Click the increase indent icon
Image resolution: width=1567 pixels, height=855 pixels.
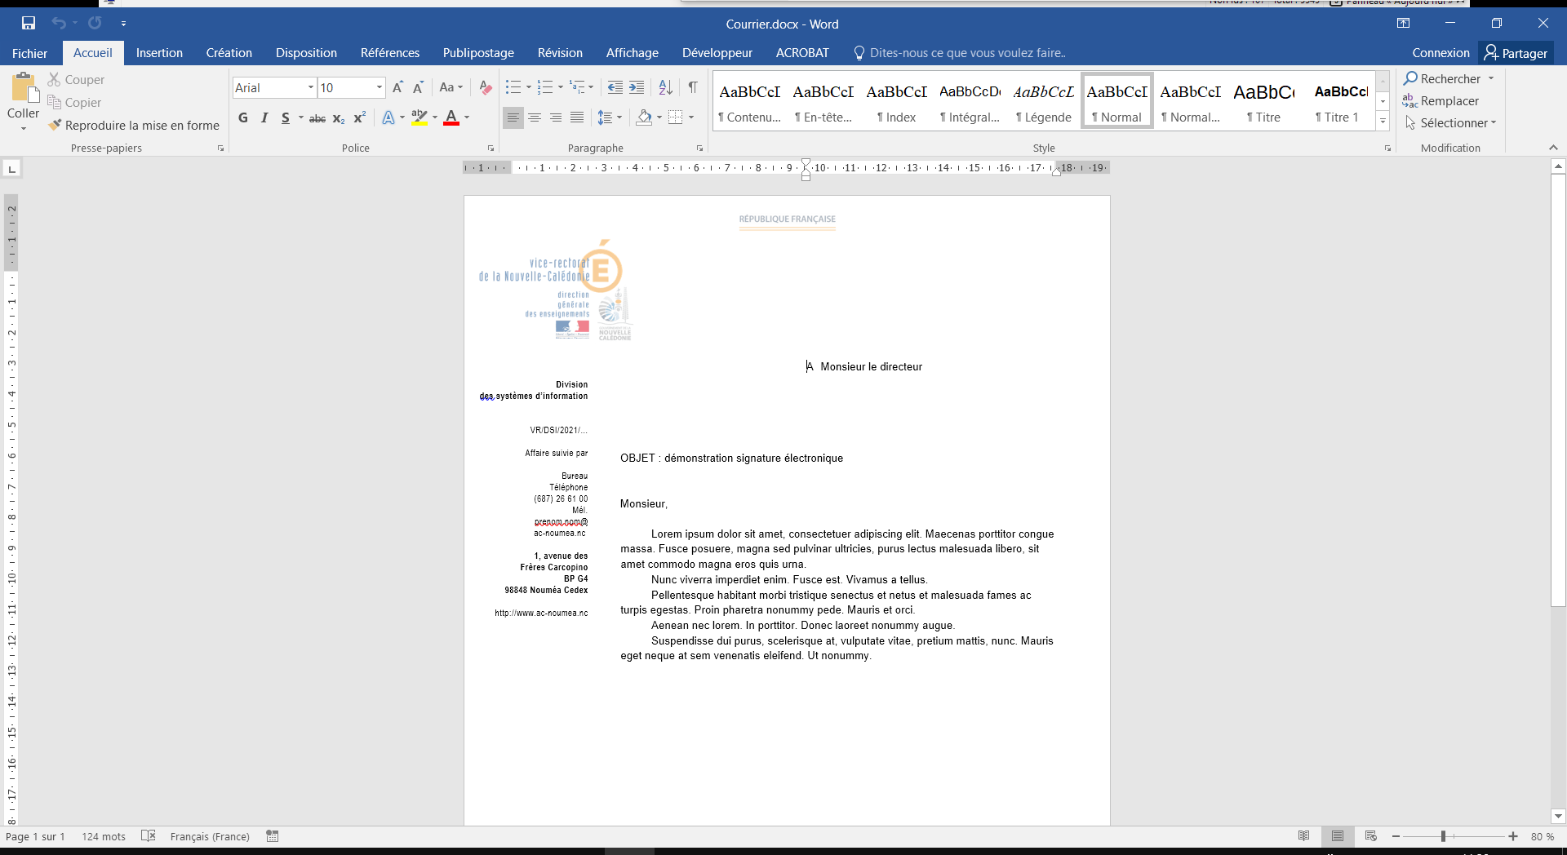(637, 87)
